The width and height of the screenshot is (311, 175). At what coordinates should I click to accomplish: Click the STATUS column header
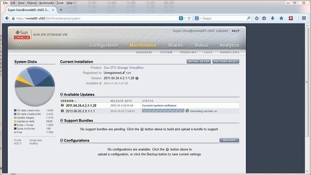pyautogui.click(x=148, y=101)
